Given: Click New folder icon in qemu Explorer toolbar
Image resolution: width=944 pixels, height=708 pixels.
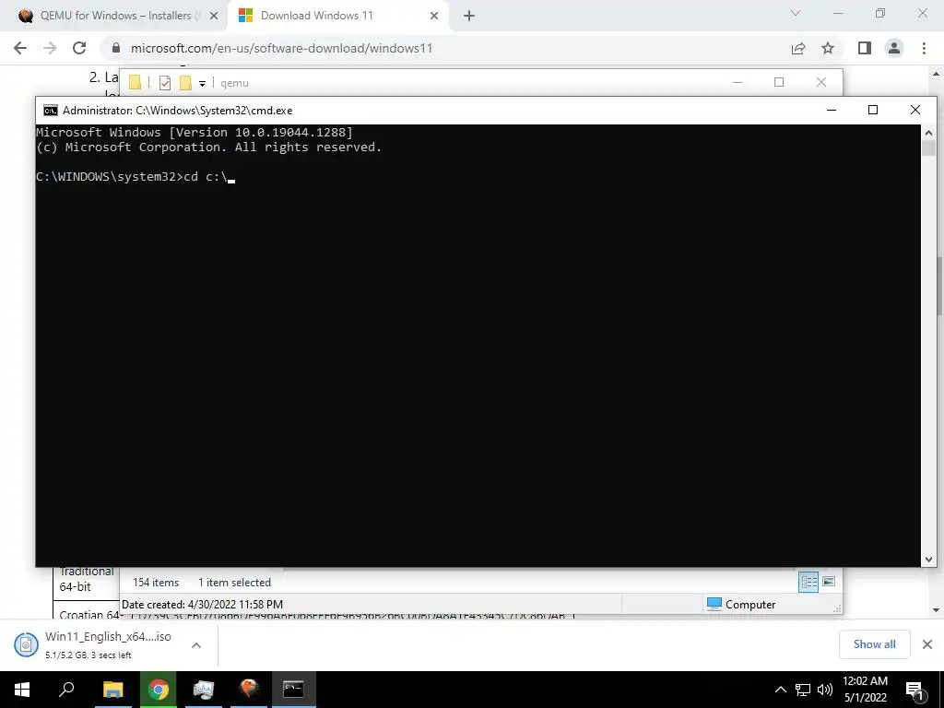Looking at the screenshot, I should [x=185, y=82].
